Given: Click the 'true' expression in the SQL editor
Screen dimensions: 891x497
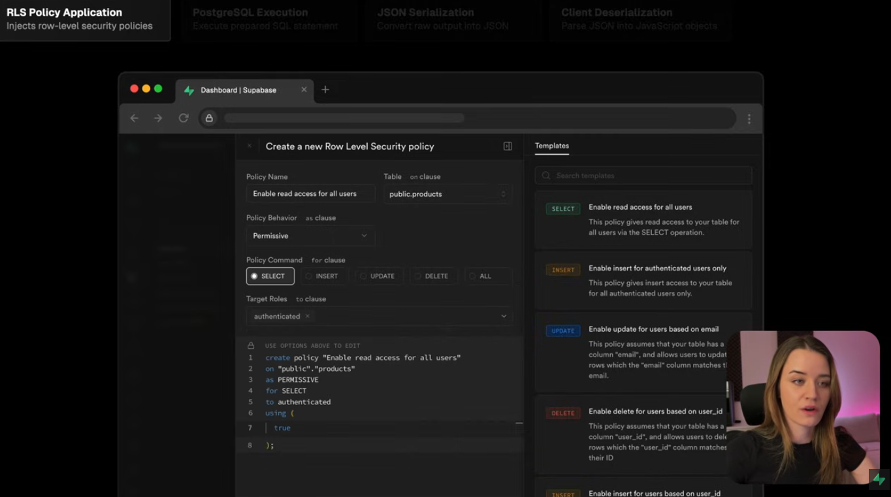Looking at the screenshot, I should 282,428.
